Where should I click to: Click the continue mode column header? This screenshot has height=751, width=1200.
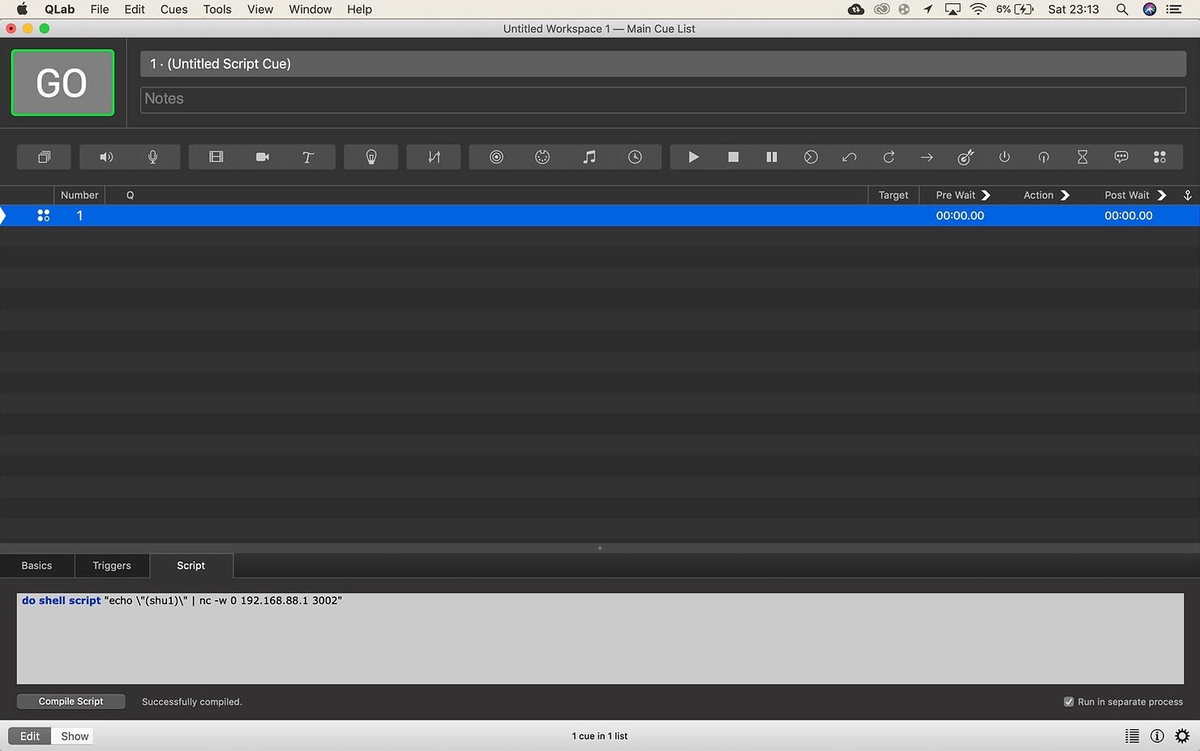(x=1187, y=195)
